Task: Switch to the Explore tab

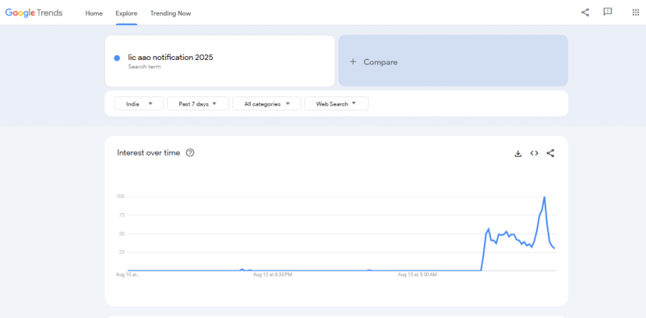Action: pos(126,13)
